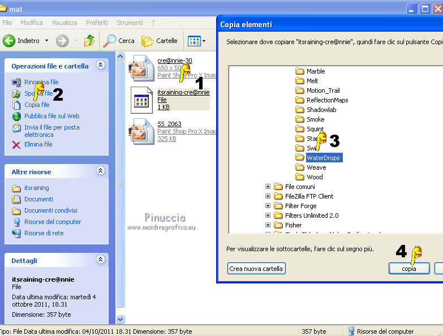443x336 pixels.
Task: Open the File menu
Action: (x=7, y=23)
